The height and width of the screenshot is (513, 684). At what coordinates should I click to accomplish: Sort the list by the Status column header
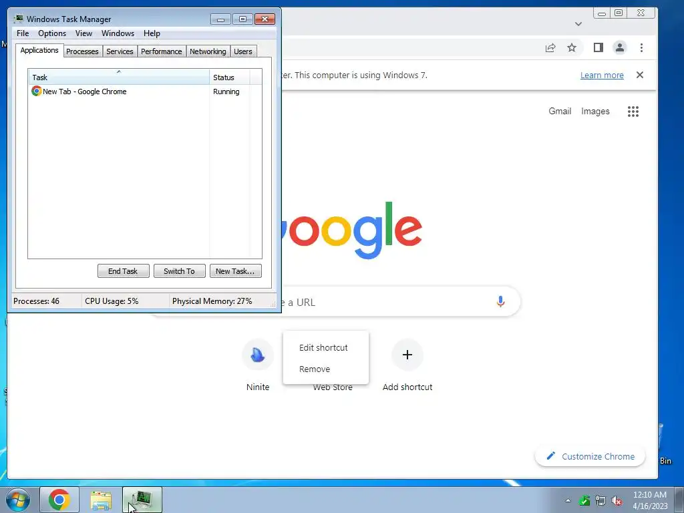point(230,77)
